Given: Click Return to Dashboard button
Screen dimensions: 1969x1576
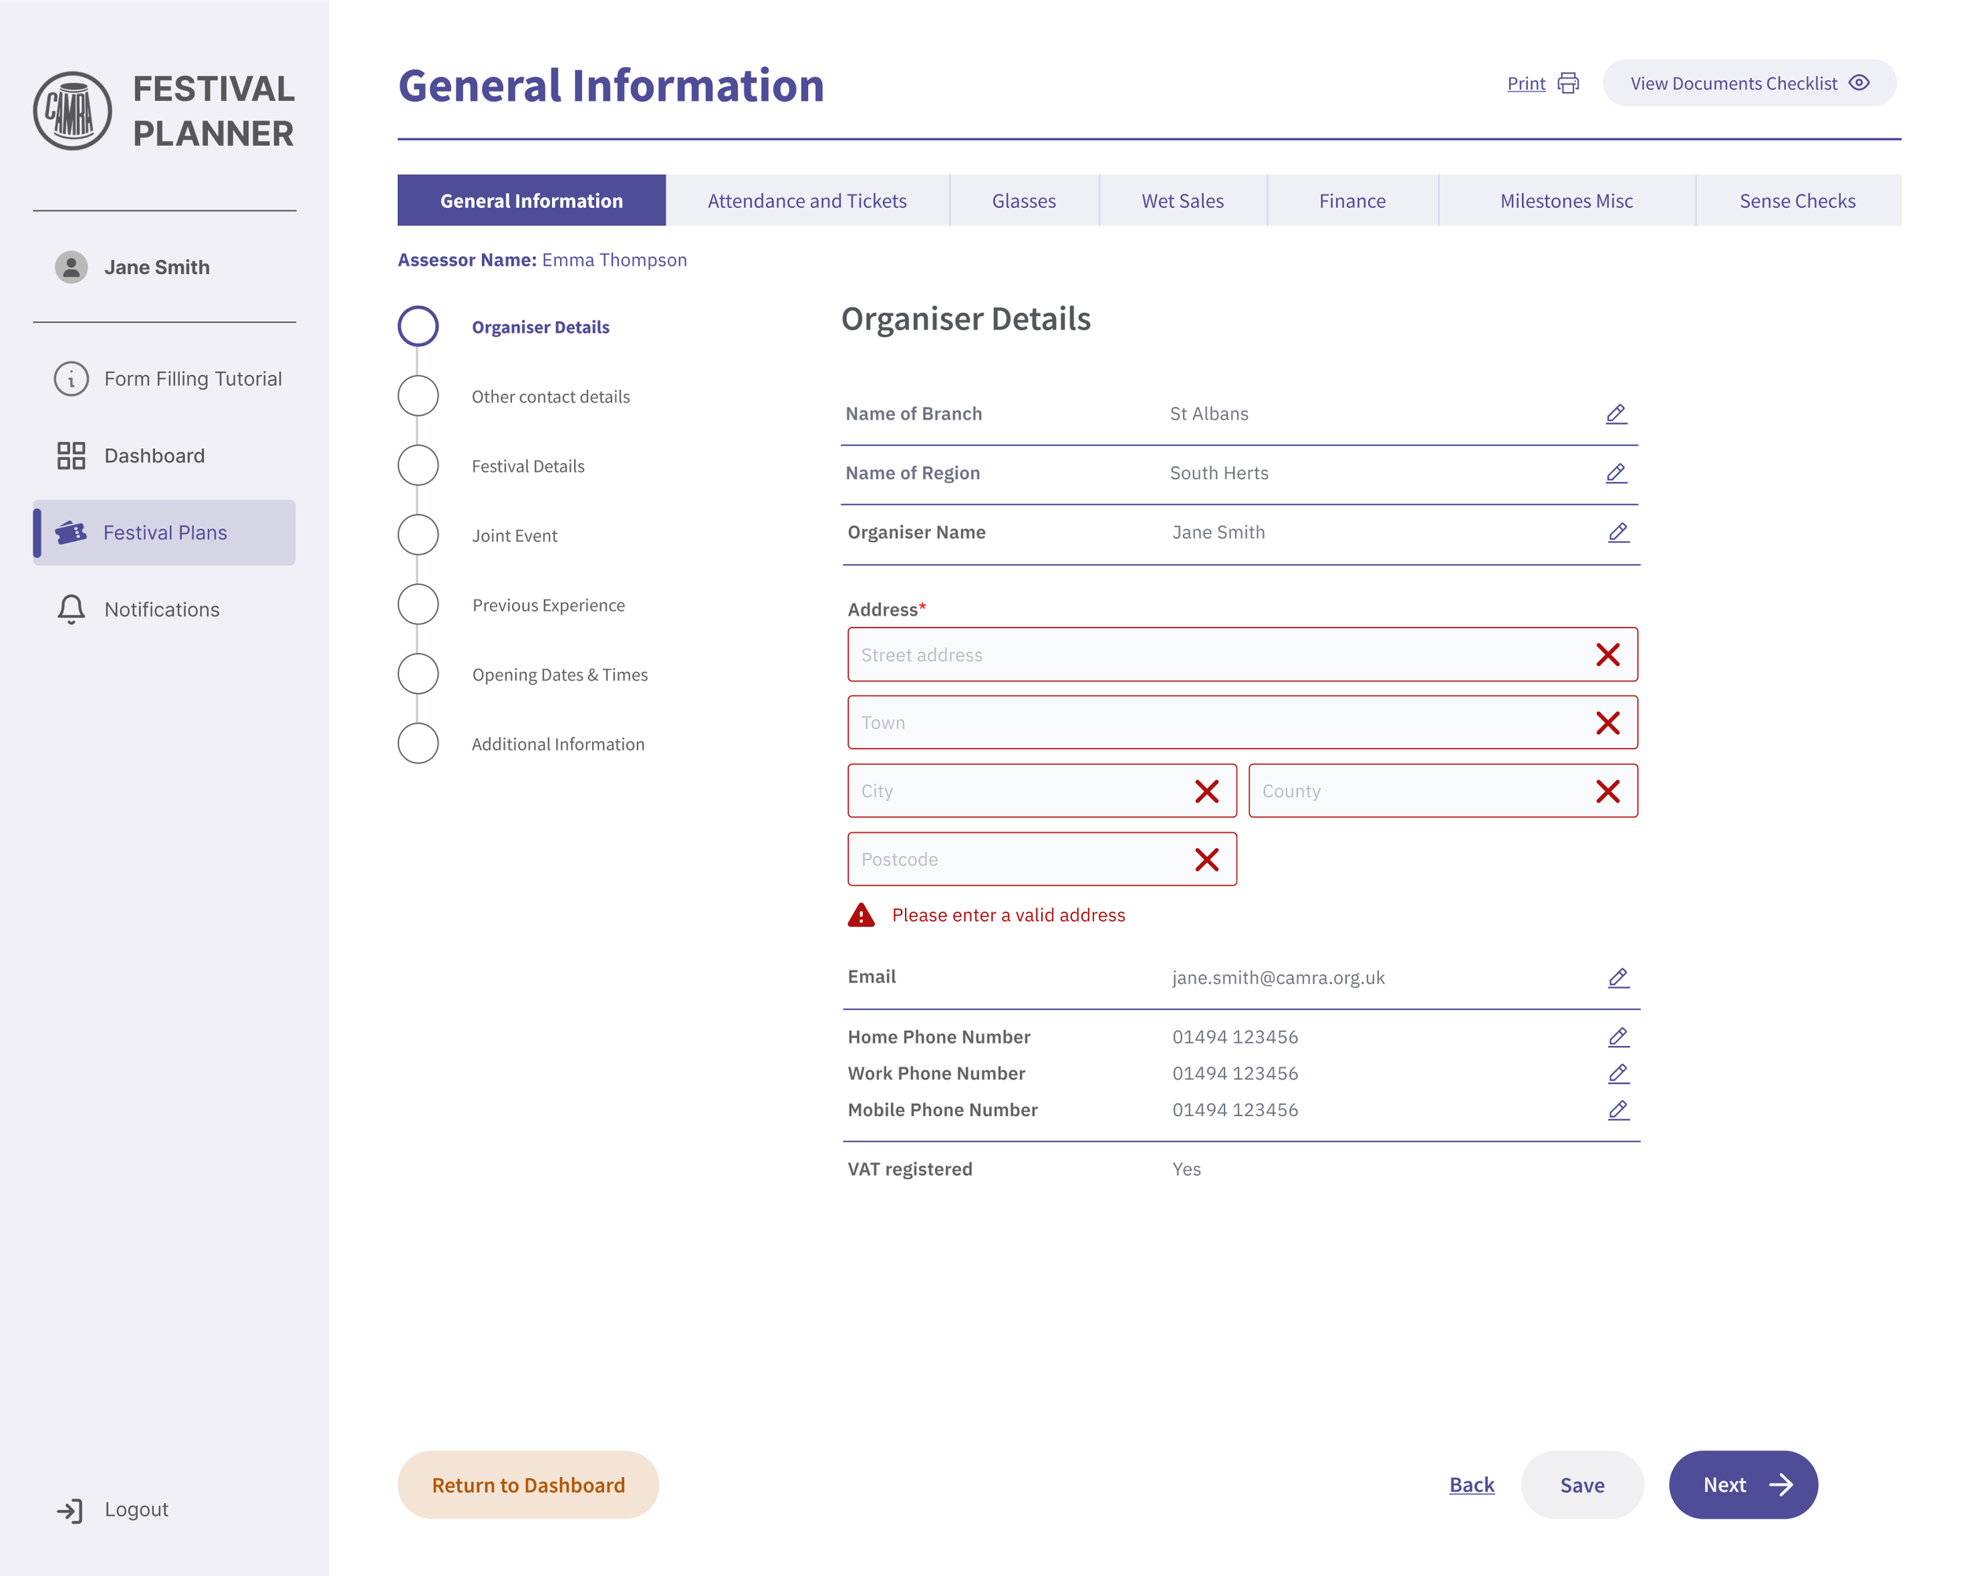Looking at the screenshot, I should tap(528, 1485).
